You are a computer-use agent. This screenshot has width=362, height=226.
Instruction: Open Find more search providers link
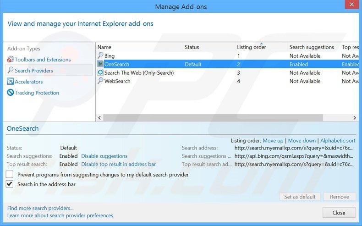(40, 208)
